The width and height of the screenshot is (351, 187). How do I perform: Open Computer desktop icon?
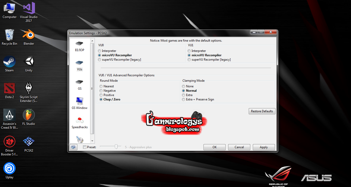10,11
